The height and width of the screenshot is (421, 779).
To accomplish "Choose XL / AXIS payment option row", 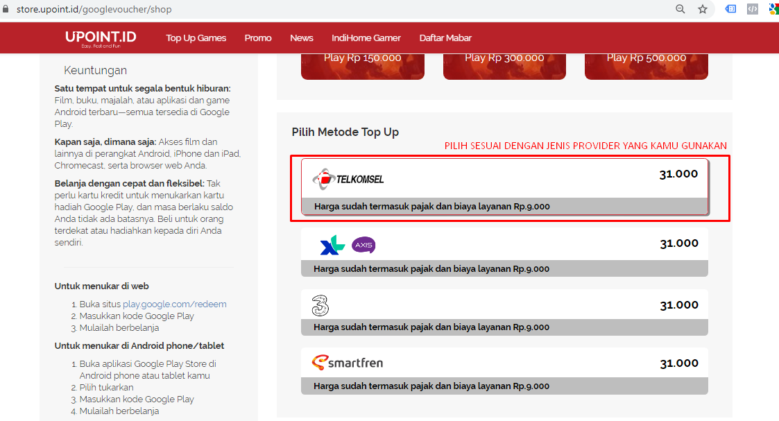I will click(504, 252).
